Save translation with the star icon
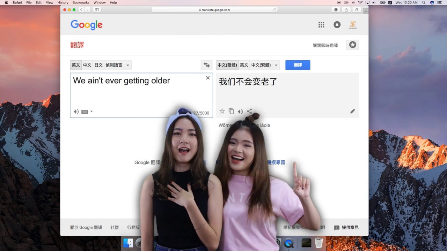The image size is (447, 251). [x=222, y=111]
